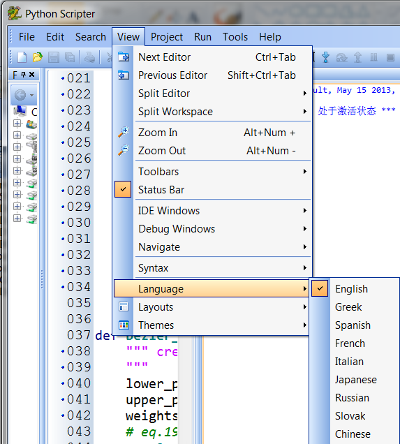Viewport: 400px width, 444px height.
Task: Click the 'def' keyword on line 037
Action: tap(105, 336)
